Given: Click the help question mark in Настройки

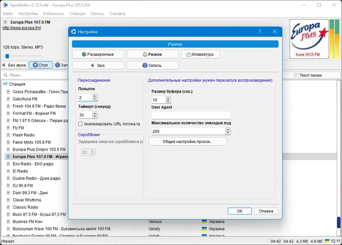Looking at the screenshot, I should [260, 32].
